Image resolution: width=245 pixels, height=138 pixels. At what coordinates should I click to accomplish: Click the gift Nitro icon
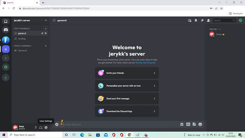tap(182, 124)
